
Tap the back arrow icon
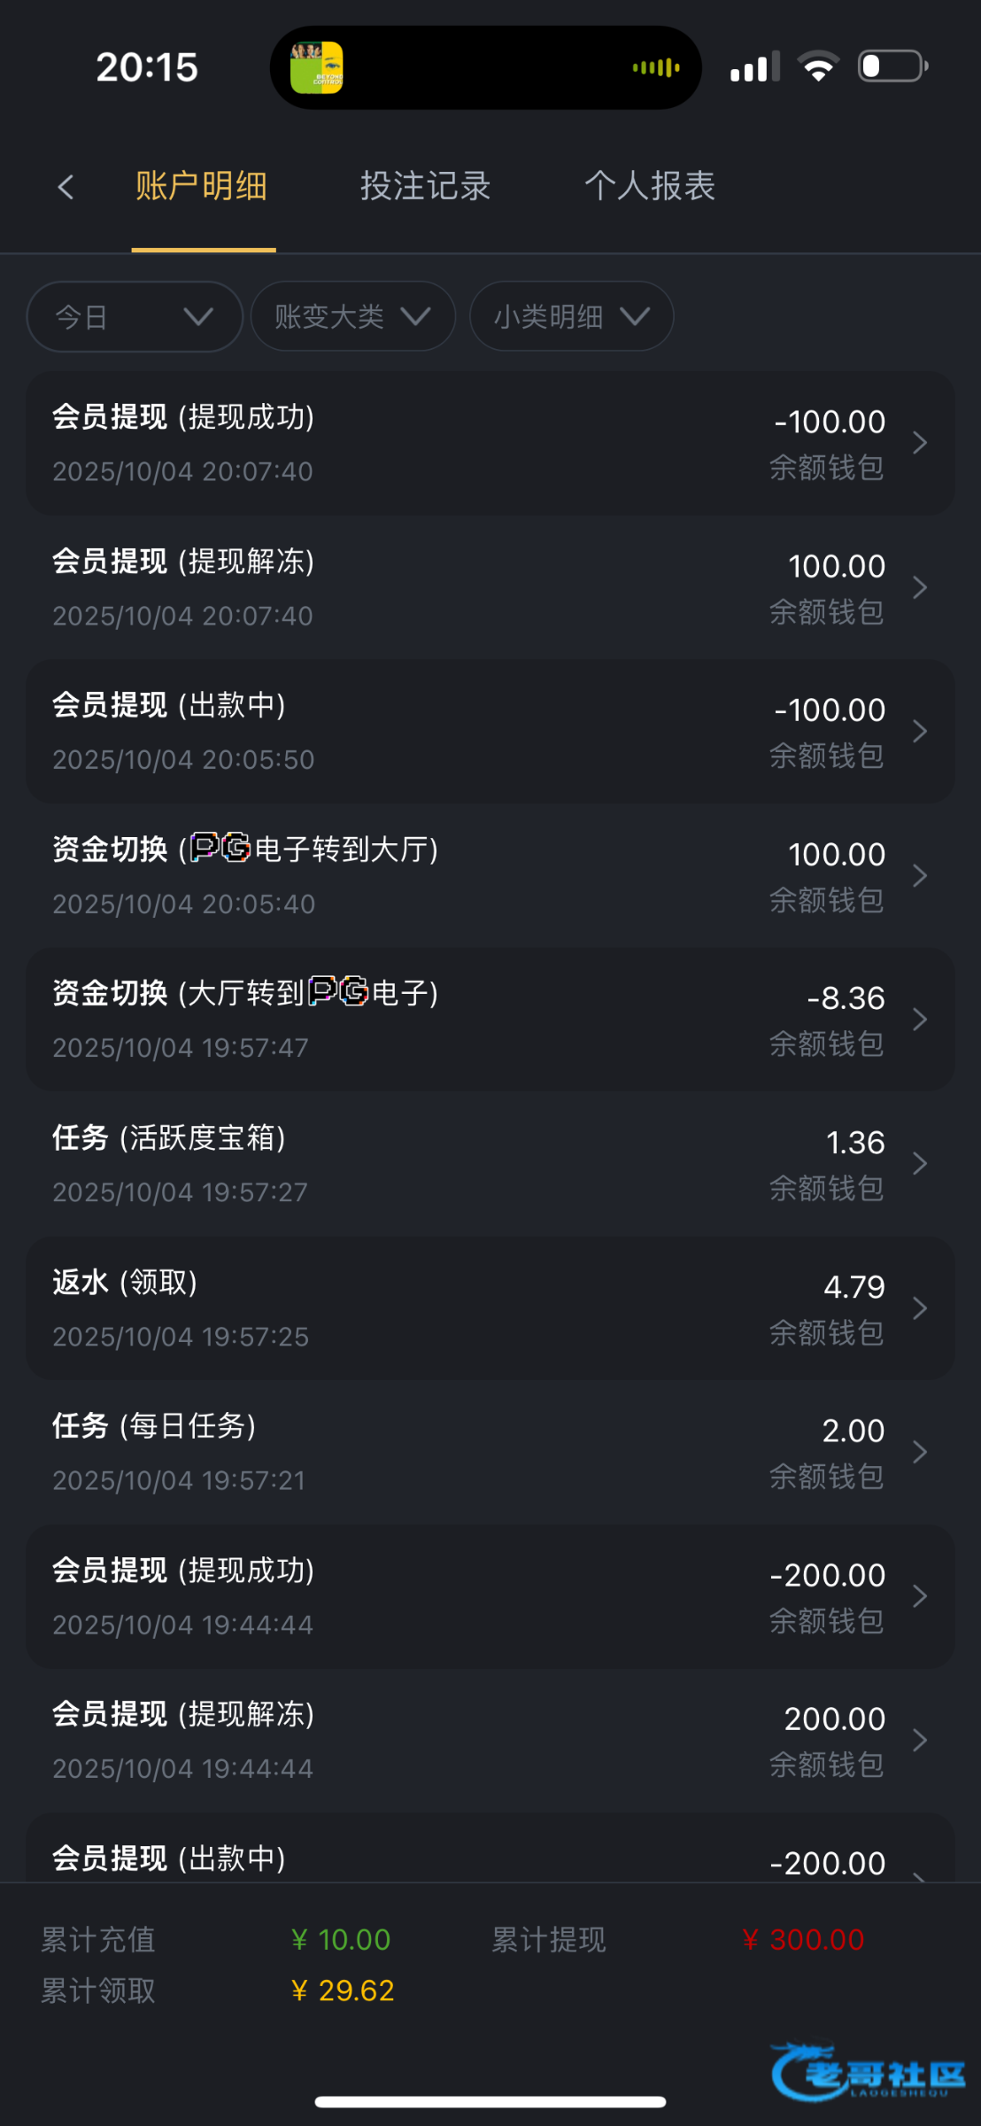[x=66, y=187]
